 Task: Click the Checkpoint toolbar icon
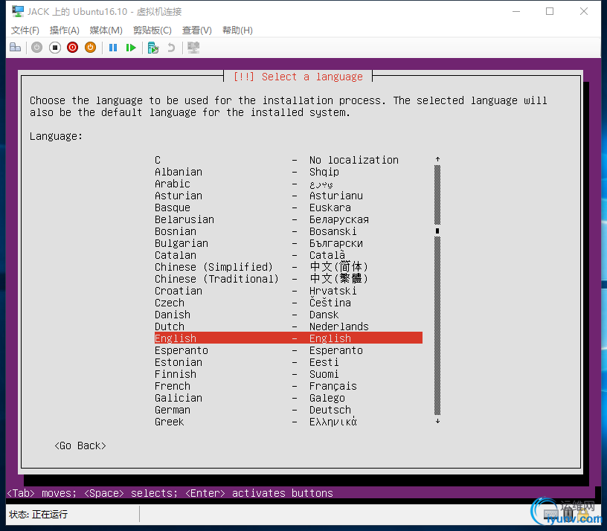(x=153, y=48)
